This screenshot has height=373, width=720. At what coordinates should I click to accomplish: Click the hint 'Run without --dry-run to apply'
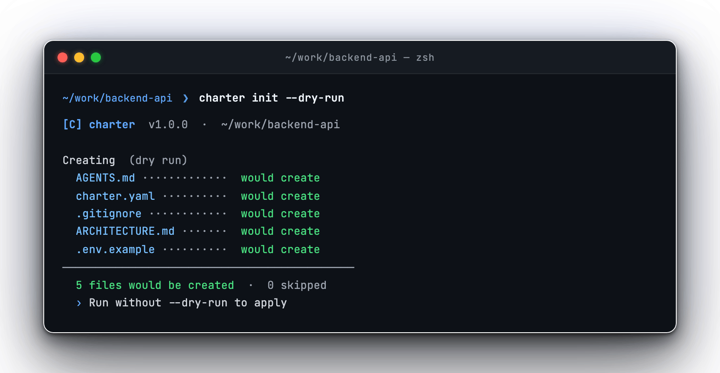[x=188, y=303]
